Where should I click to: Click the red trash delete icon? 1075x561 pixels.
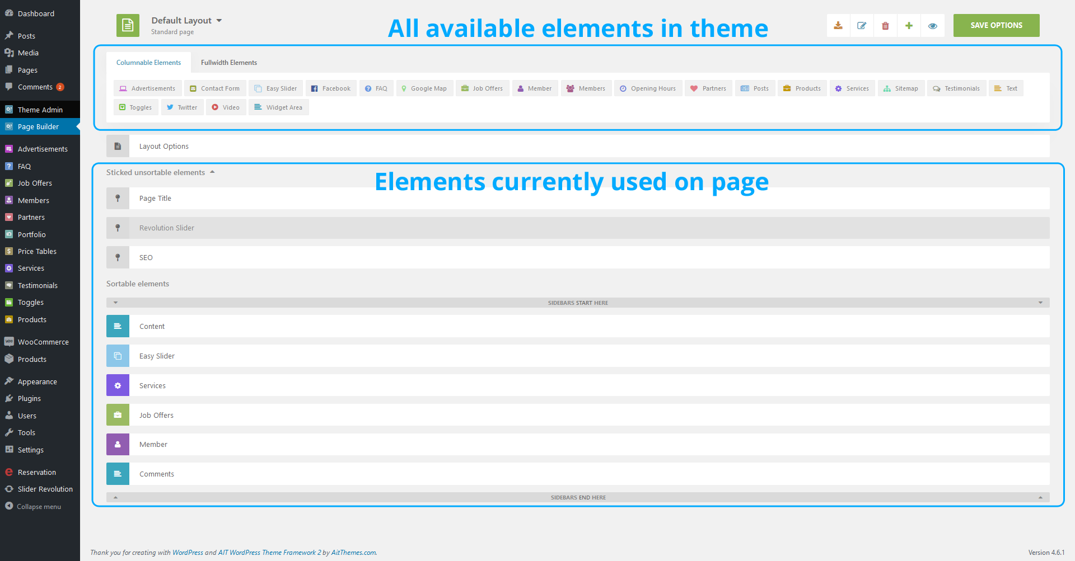(x=885, y=26)
